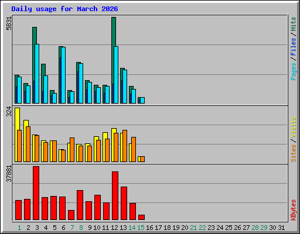300x234 pixels.
Task: Click the orange sites bar for day 2
Action: (x=28, y=144)
